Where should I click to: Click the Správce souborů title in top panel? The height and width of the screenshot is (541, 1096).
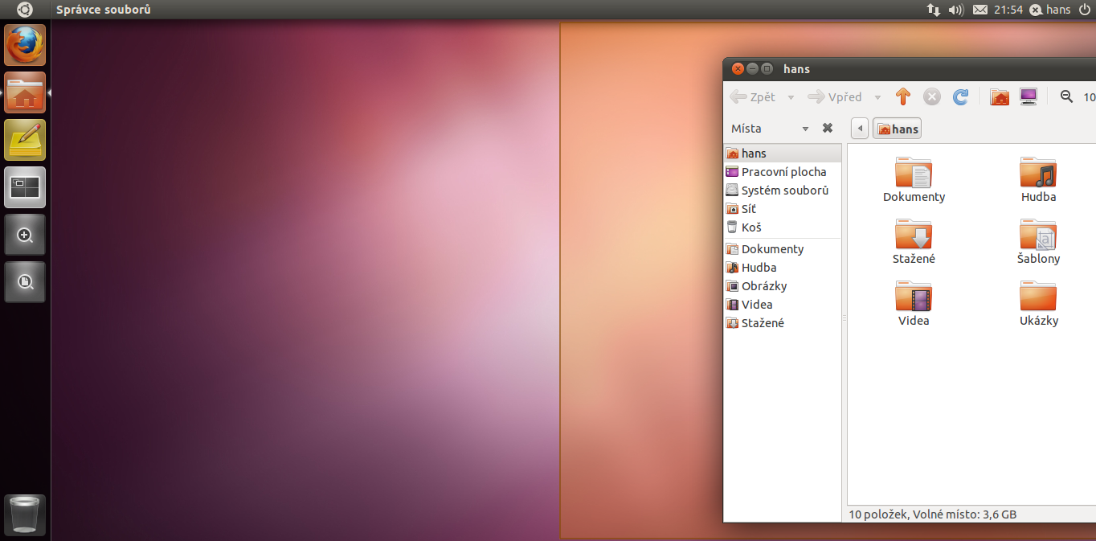[104, 10]
